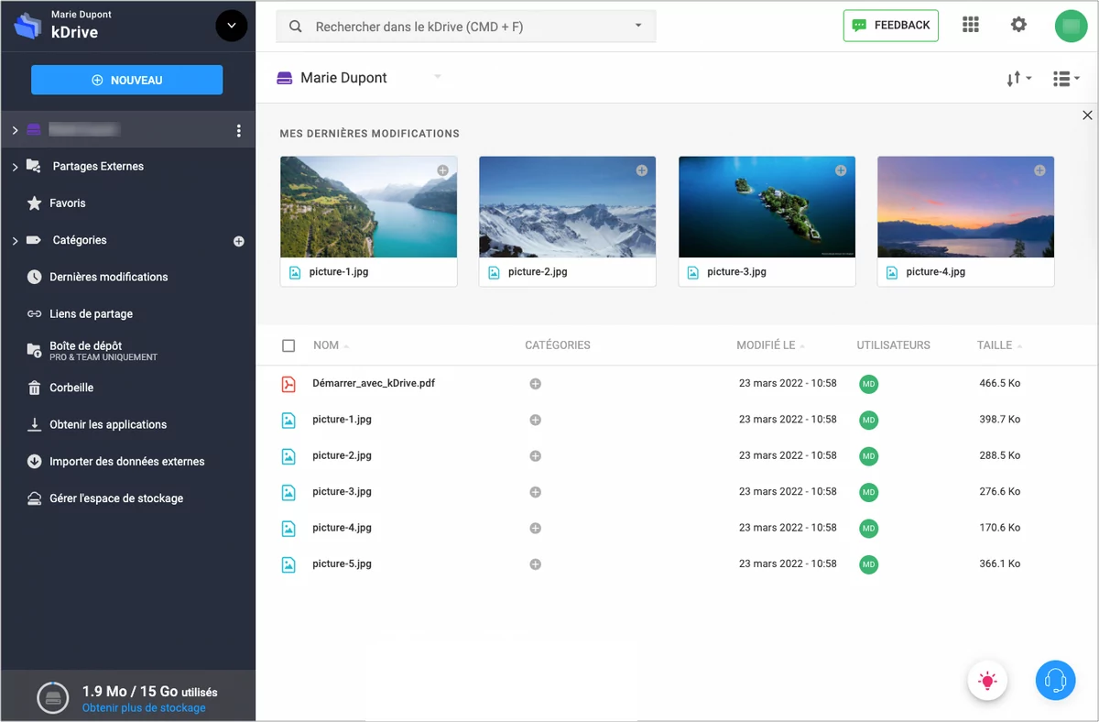This screenshot has height=722, width=1099.
Task: Add category to picture-2.jpg row
Action: point(536,456)
